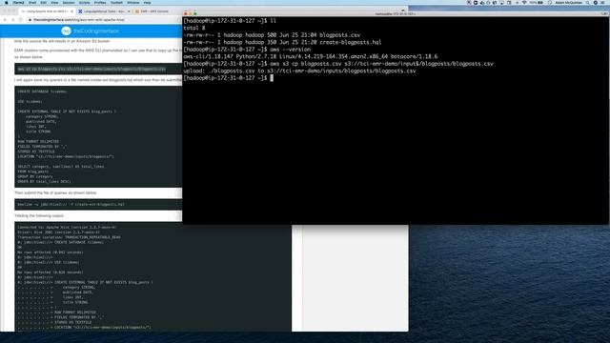Reload the browser page
The height and width of the screenshot is (343, 610).
[21, 20]
